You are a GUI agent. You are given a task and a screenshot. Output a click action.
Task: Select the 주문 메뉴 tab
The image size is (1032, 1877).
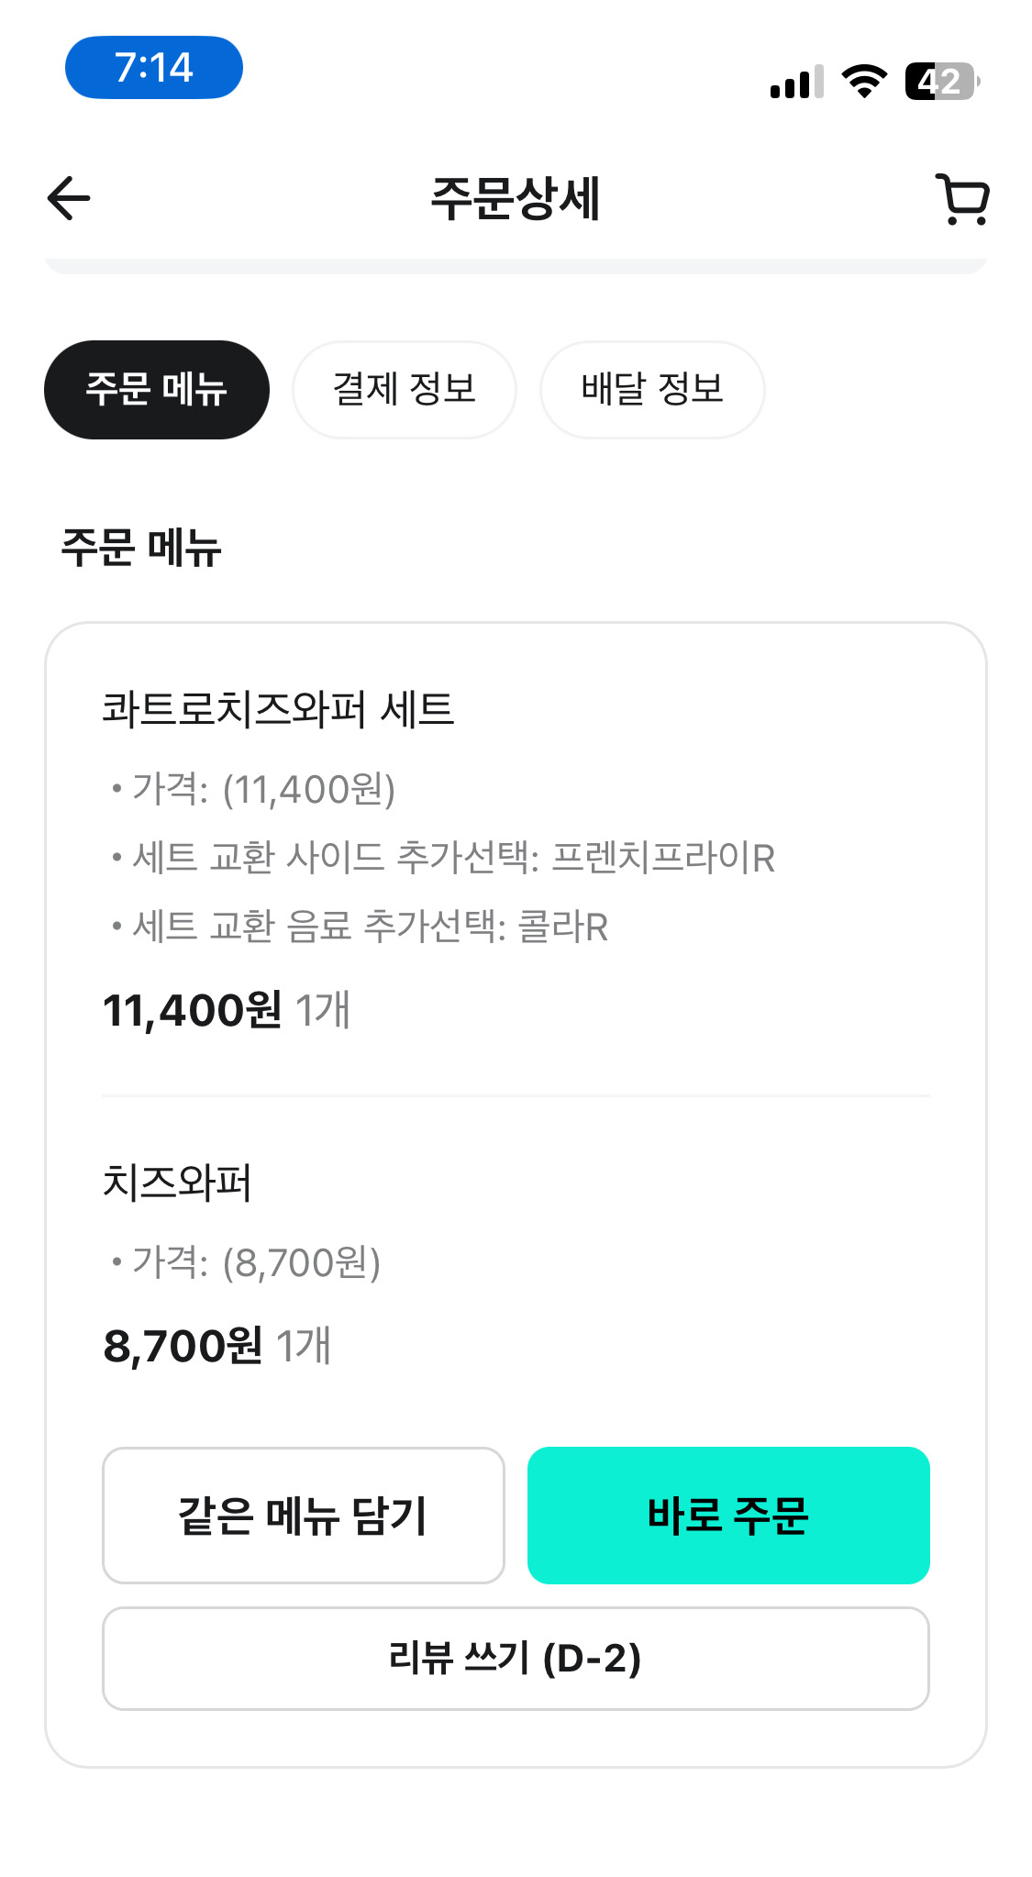(157, 390)
